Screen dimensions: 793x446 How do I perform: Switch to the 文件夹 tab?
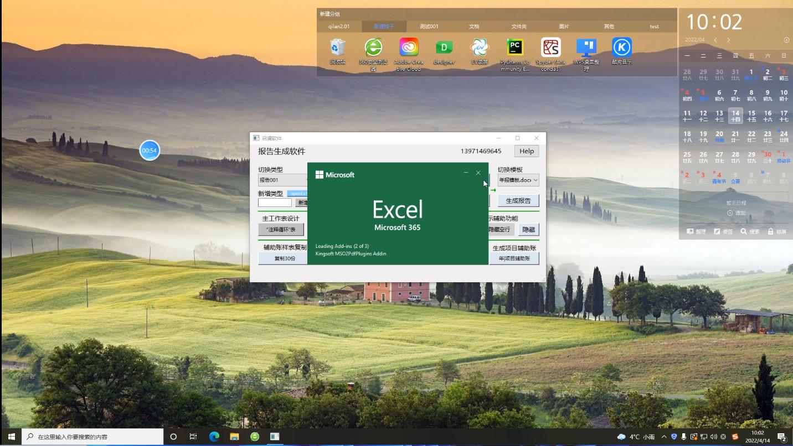click(519, 27)
